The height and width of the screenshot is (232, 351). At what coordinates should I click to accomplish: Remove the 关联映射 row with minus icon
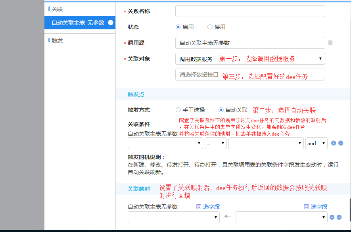339,217
